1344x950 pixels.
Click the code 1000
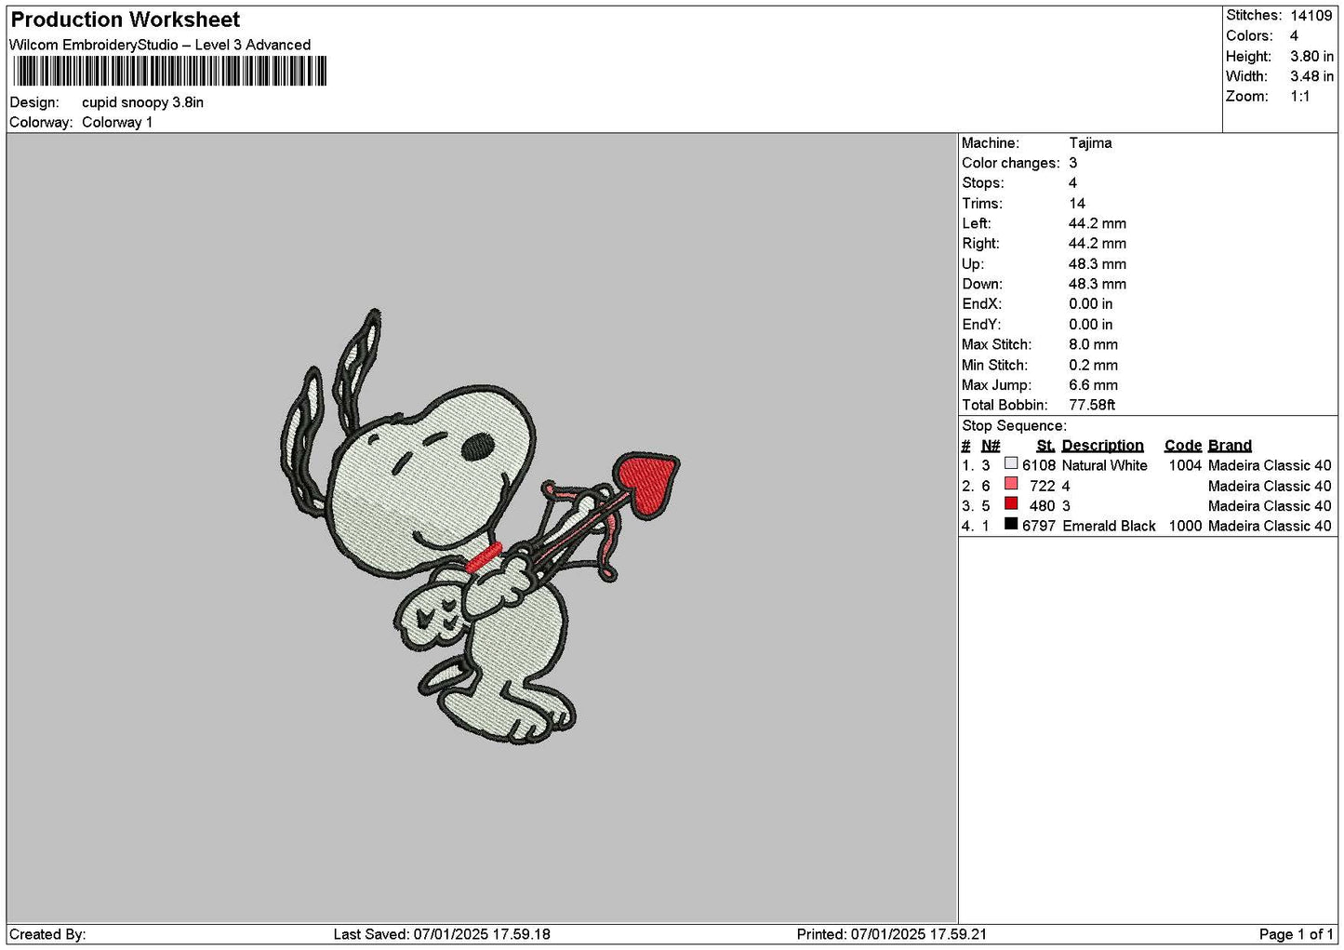pos(1185,526)
